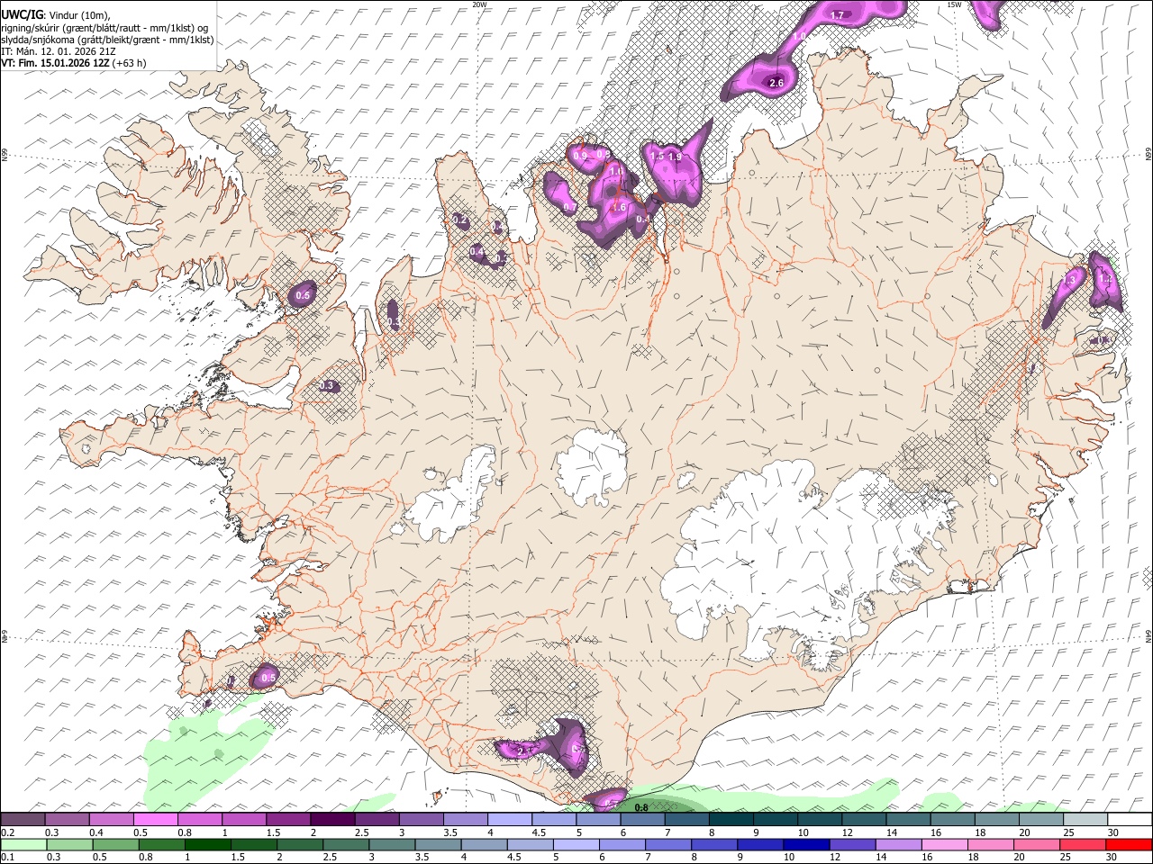This screenshot has height=864, width=1153.
Task: Click the '0.8' rain value at the southern tip
Action: (x=641, y=808)
